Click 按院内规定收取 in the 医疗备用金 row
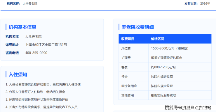 (x=162, y=86)
